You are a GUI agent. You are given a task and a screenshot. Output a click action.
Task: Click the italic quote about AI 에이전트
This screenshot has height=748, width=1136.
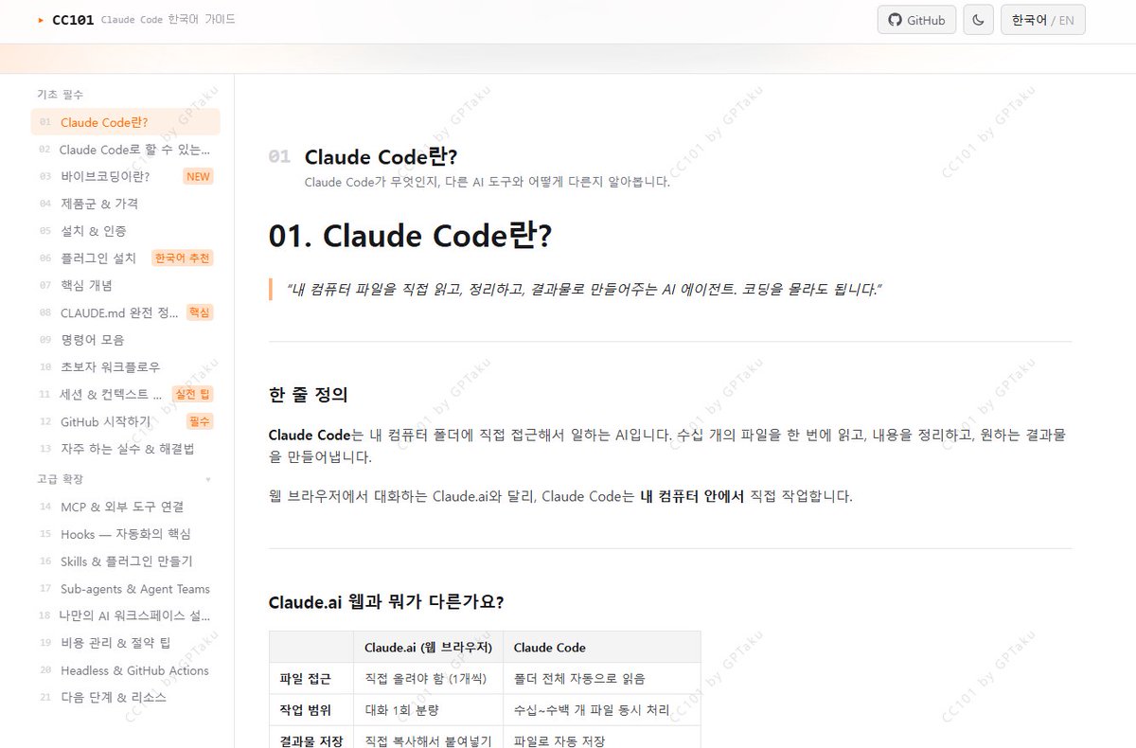(x=584, y=289)
